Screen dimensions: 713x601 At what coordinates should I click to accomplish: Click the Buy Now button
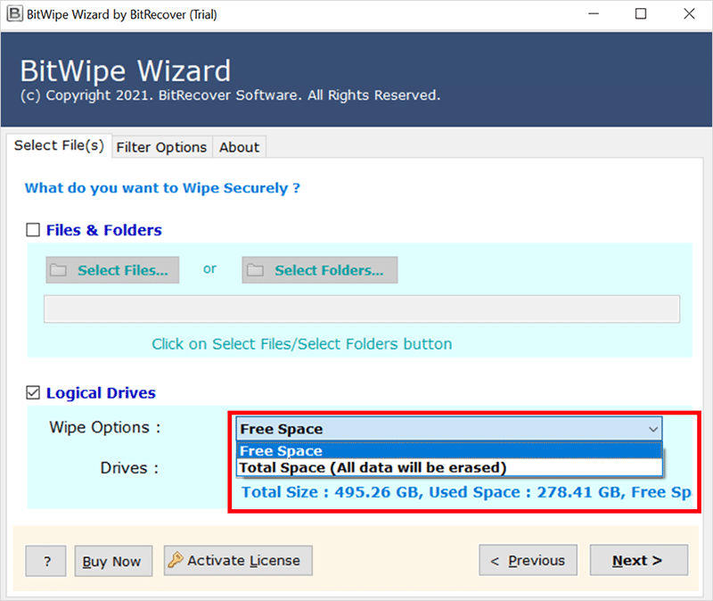tap(113, 561)
